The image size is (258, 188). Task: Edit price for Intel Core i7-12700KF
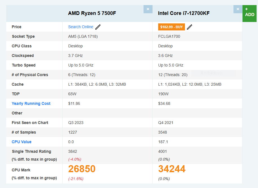pyautogui.click(x=189, y=27)
